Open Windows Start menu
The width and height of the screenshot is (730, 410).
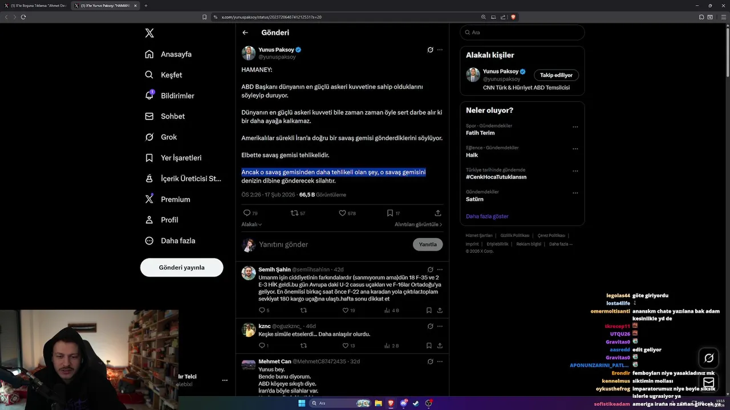point(301,403)
